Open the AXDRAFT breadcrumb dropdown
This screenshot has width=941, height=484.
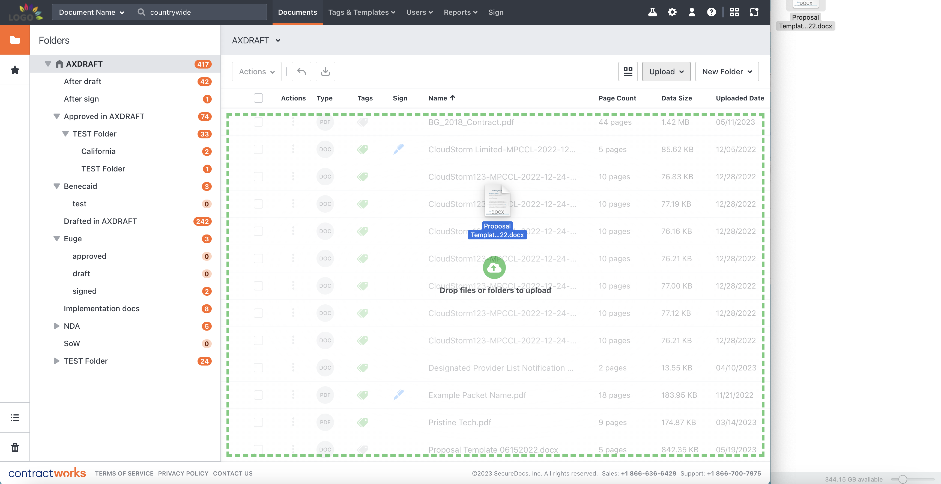256,40
